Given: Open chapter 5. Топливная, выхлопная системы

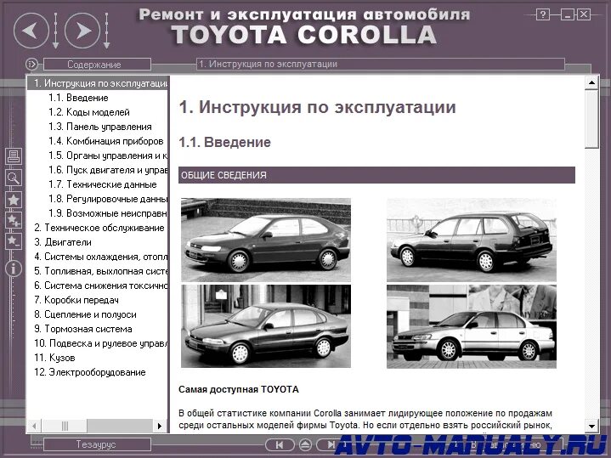Looking at the screenshot, I should [101, 271].
